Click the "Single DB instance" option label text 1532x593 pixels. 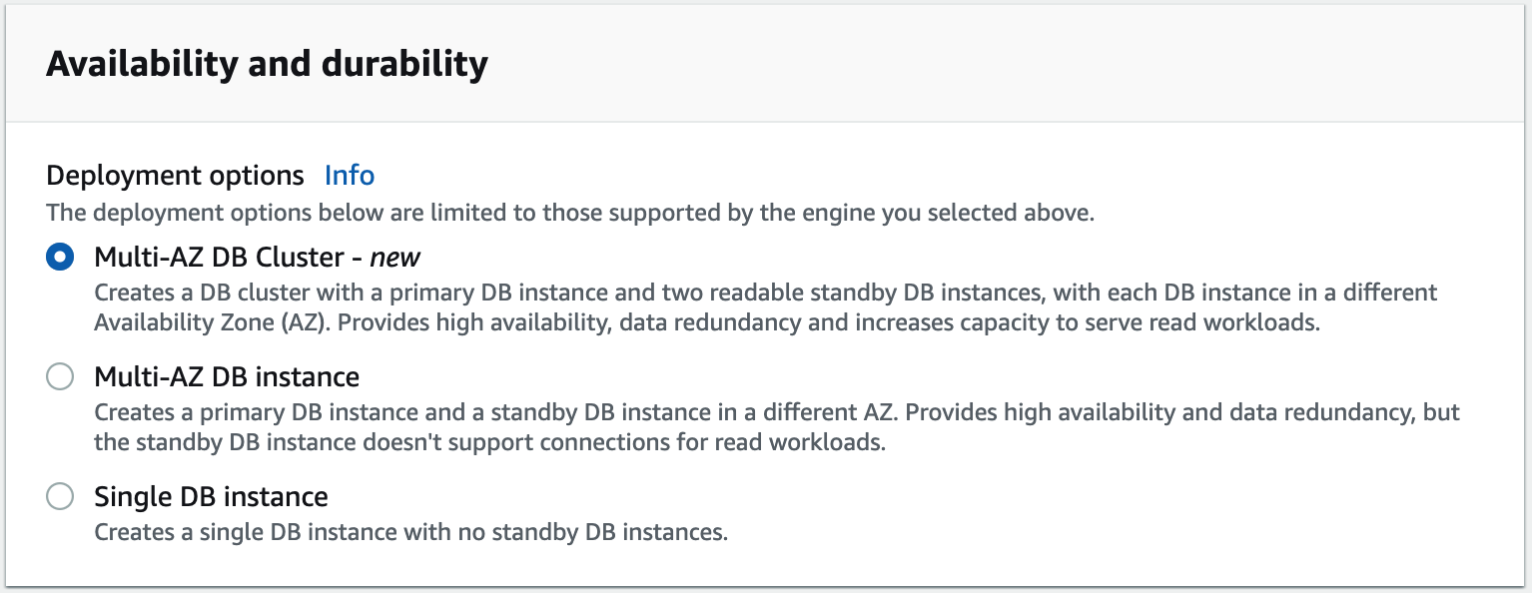(211, 497)
